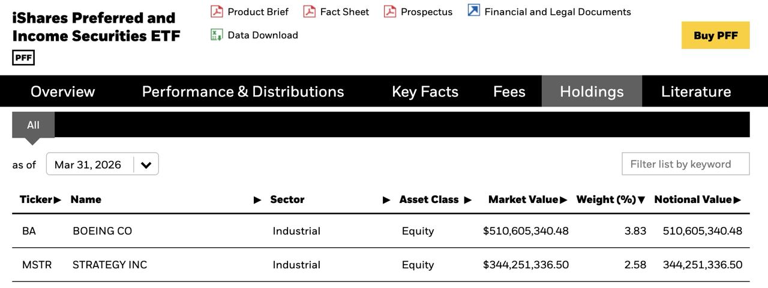Sort holdings by Sector column
This screenshot has width=768, height=288.
287,200
